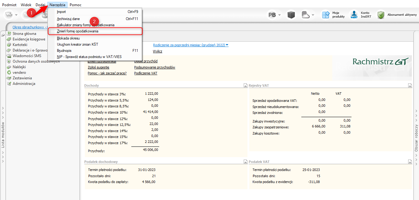Click the pin icon on module list
The width and height of the screenshot is (419, 200).
[x=3, y=35]
